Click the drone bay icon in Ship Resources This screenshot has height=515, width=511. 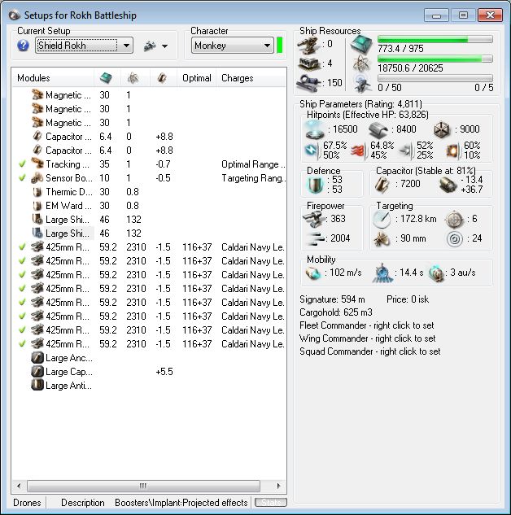click(363, 83)
